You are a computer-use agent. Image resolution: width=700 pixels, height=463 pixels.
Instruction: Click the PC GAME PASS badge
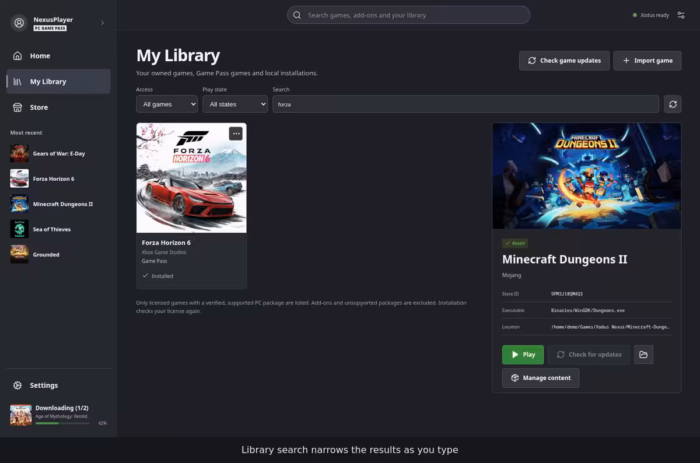(50, 28)
